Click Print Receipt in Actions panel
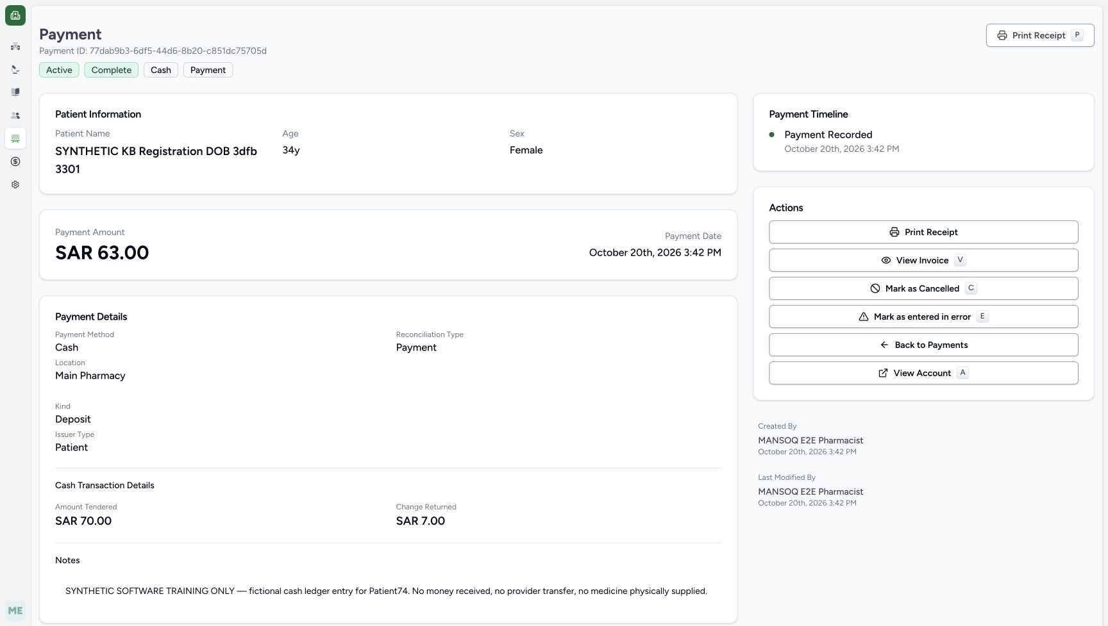Screen dimensions: 1108x626 click(923, 232)
